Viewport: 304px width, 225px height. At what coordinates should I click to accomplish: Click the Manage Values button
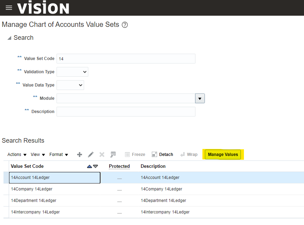point(223,155)
